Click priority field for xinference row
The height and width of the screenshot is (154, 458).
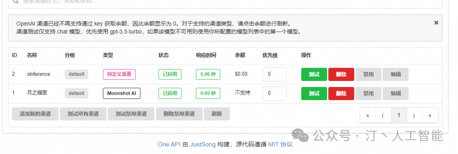pyautogui.click(x=274, y=74)
